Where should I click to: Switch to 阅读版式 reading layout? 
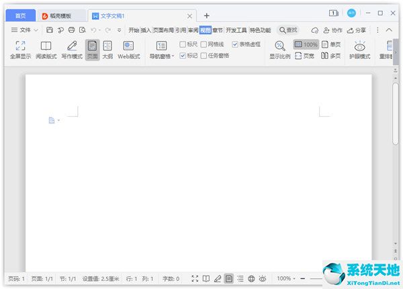pos(46,50)
